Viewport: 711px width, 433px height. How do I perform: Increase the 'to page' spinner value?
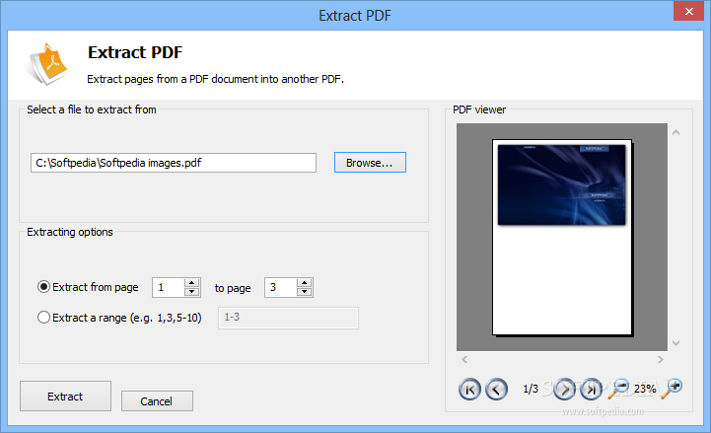pyautogui.click(x=305, y=282)
